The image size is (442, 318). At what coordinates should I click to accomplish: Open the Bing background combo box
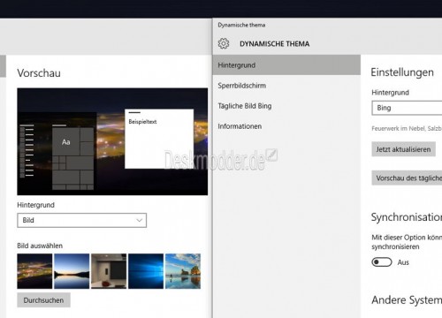coord(407,108)
